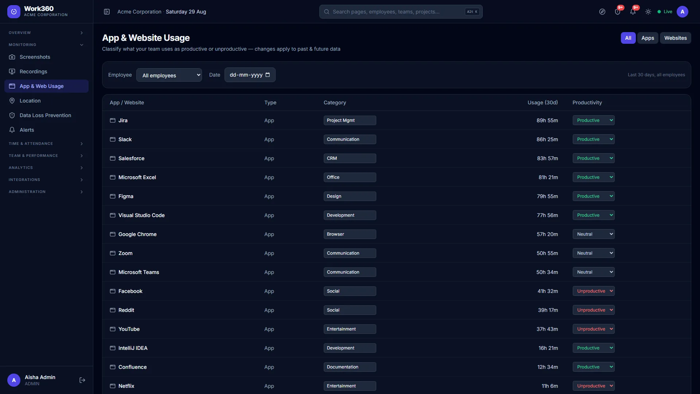Change Facebook productivity dropdown
This screenshot has width=700, height=394.
[x=594, y=291]
